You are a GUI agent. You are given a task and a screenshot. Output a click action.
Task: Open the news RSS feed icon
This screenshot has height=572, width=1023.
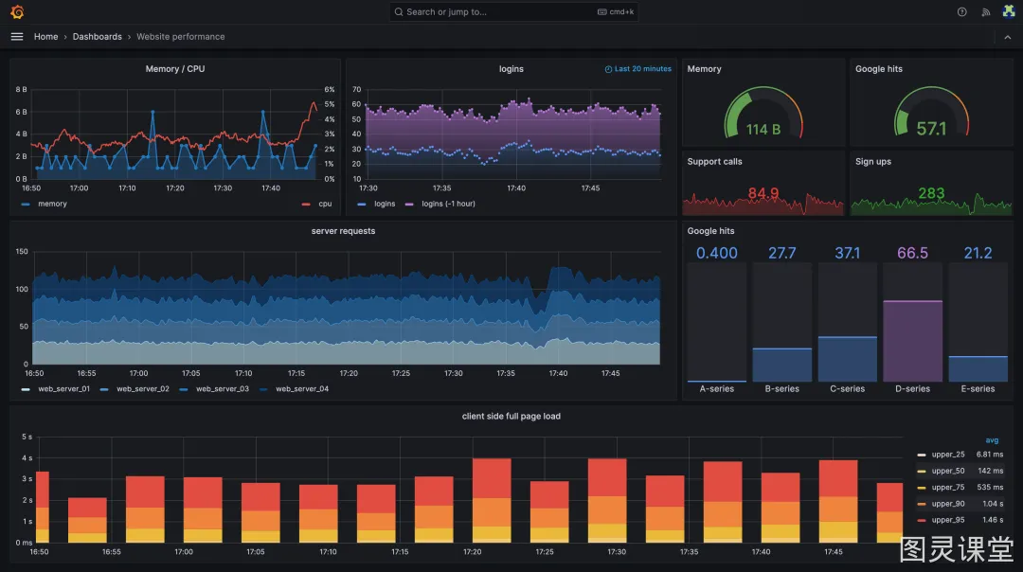[x=986, y=11]
